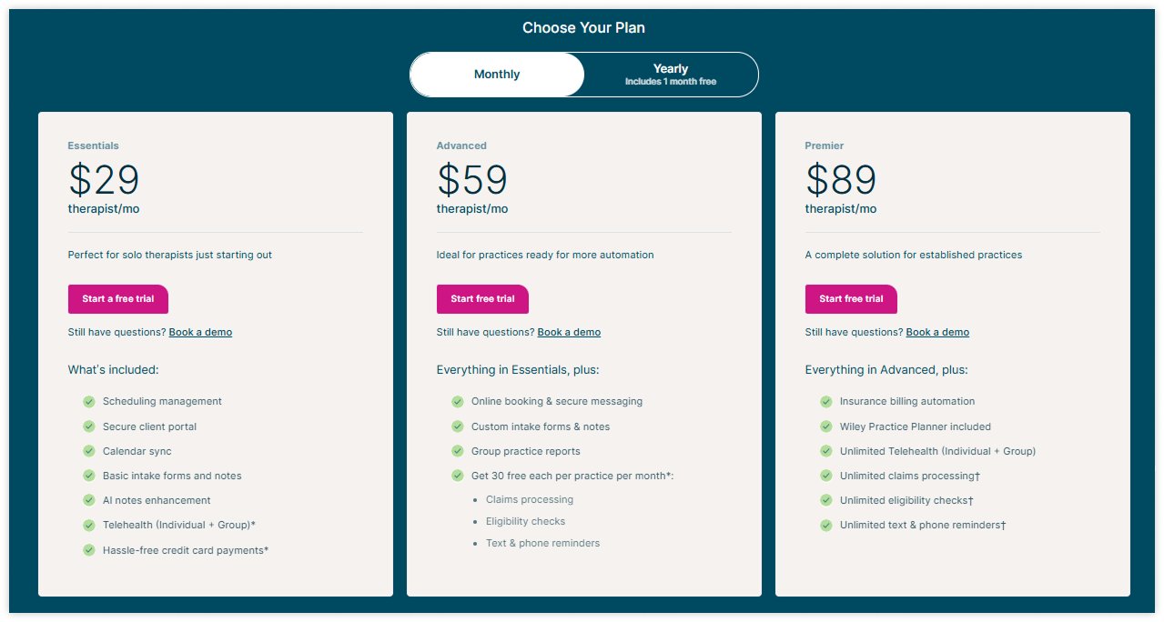Click the $89 Premier plan price
Viewport: 1164px width, 622px height.
[841, 180]
